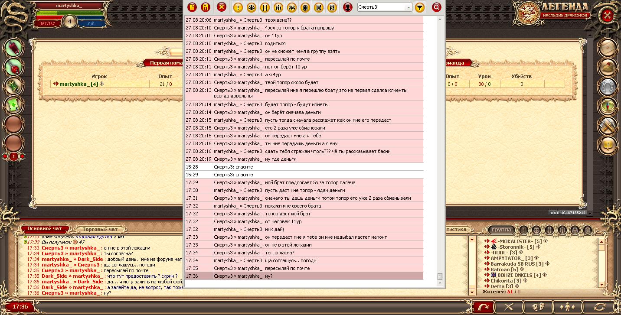Click the new document icon in chat log toolbar
621x315 pixels.
pyautogui.click(x=192, y=7)
